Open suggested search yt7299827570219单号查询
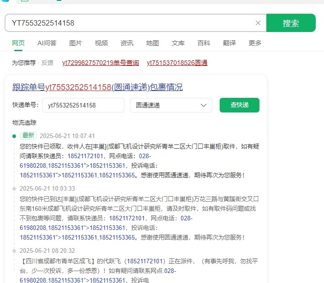324x283 pixels. click(x=100, y=63)
